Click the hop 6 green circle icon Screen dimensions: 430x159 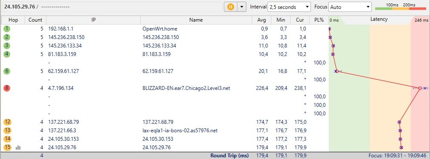(7, 71)
